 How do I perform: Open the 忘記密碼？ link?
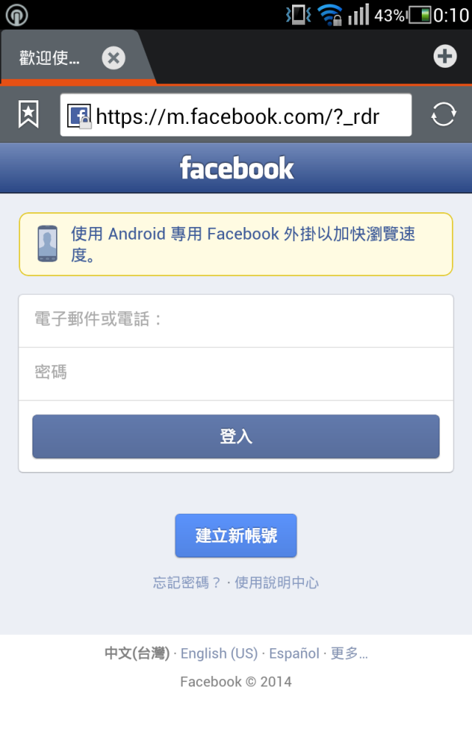point(187,582)
